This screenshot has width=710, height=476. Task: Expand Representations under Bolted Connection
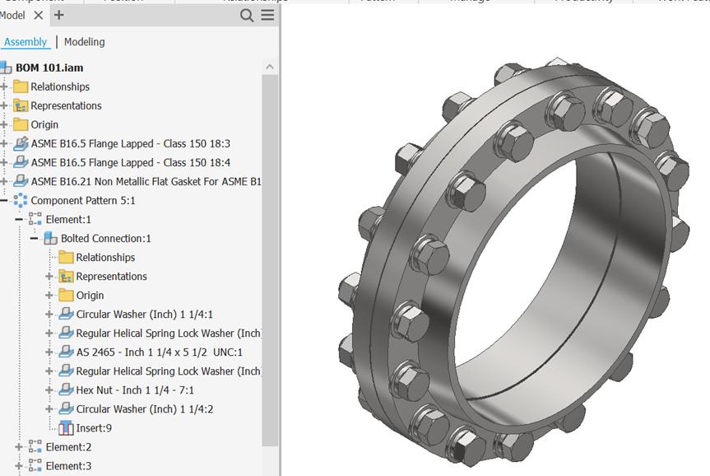(49, 277)
